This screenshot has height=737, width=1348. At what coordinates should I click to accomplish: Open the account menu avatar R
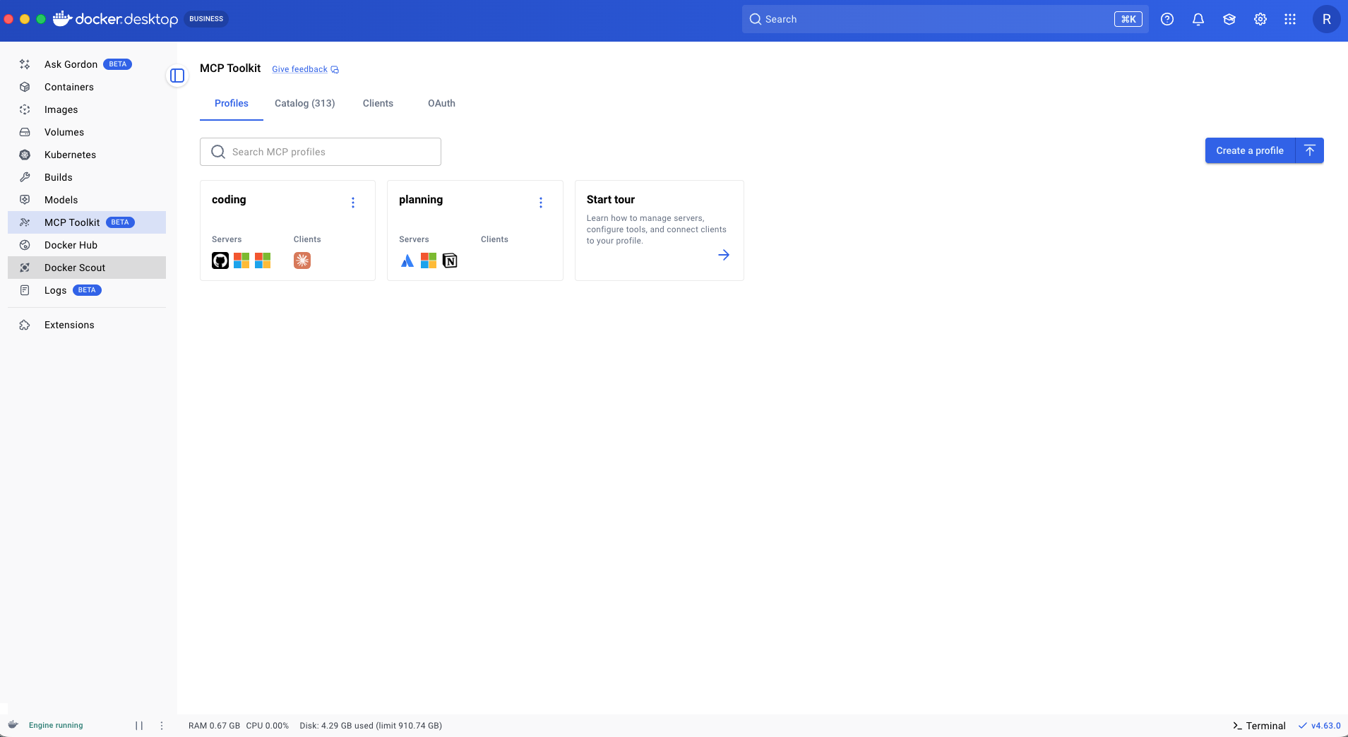[x=1327, y=19]
